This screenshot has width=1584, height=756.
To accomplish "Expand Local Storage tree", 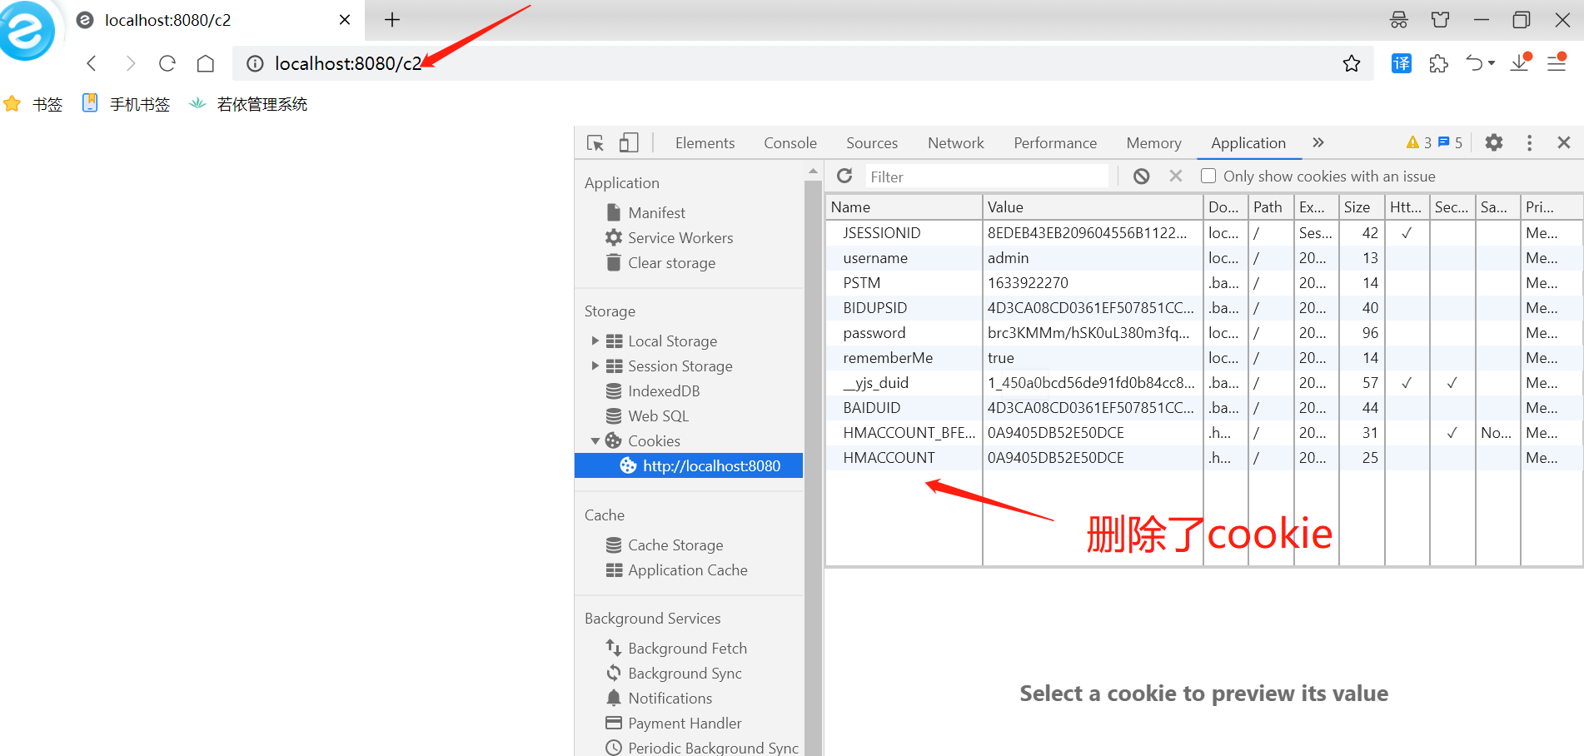I will (x=595, y=341).
